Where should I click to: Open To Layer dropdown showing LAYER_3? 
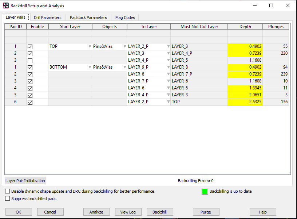168,53
